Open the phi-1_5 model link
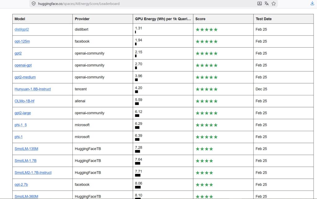The image size is (317, 199). [x=21, y=125]
